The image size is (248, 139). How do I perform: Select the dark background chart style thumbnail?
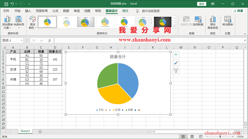162,22
